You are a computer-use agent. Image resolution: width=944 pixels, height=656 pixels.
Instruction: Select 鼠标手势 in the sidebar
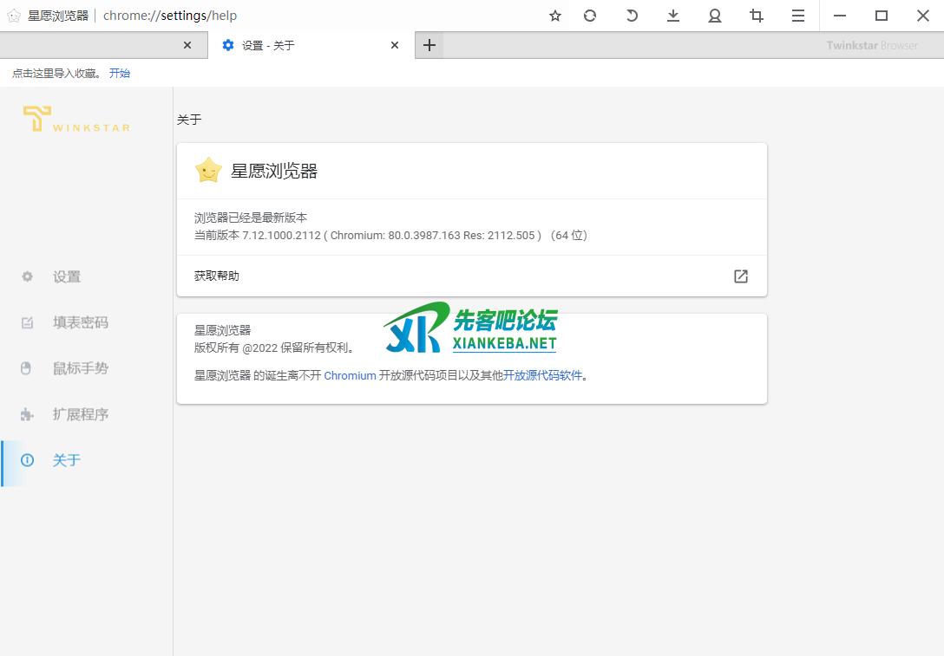(80, 368)
